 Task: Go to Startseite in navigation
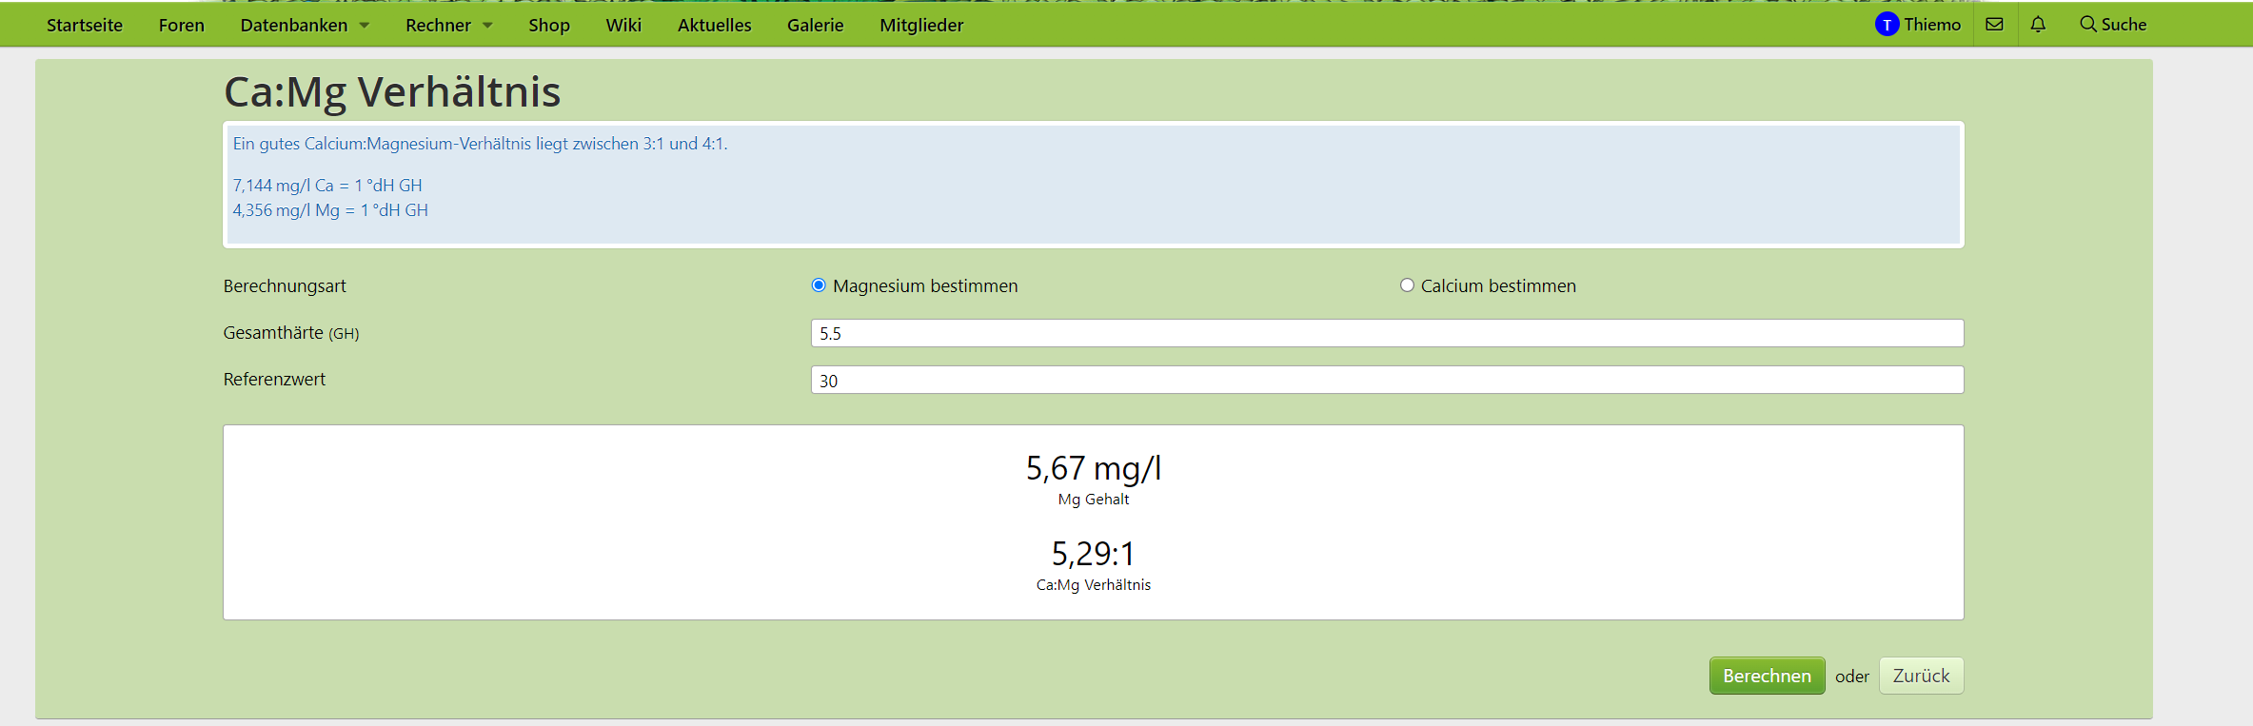85,26
